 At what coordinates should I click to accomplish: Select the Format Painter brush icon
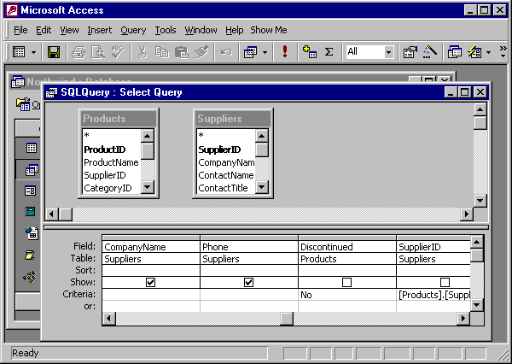pyautogui.click(x=201, y=52)
